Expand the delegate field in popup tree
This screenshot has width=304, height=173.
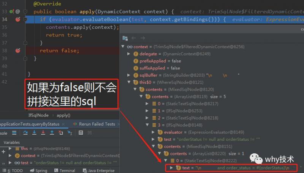point(128,53)
